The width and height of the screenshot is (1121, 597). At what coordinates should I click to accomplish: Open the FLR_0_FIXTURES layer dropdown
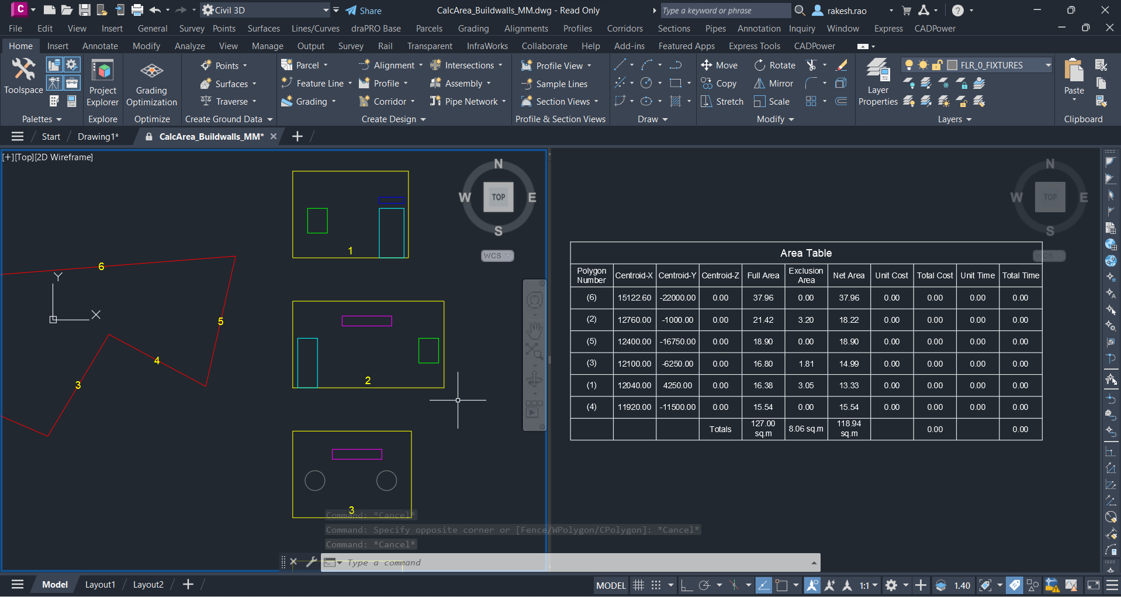[x=1048, y=65]
